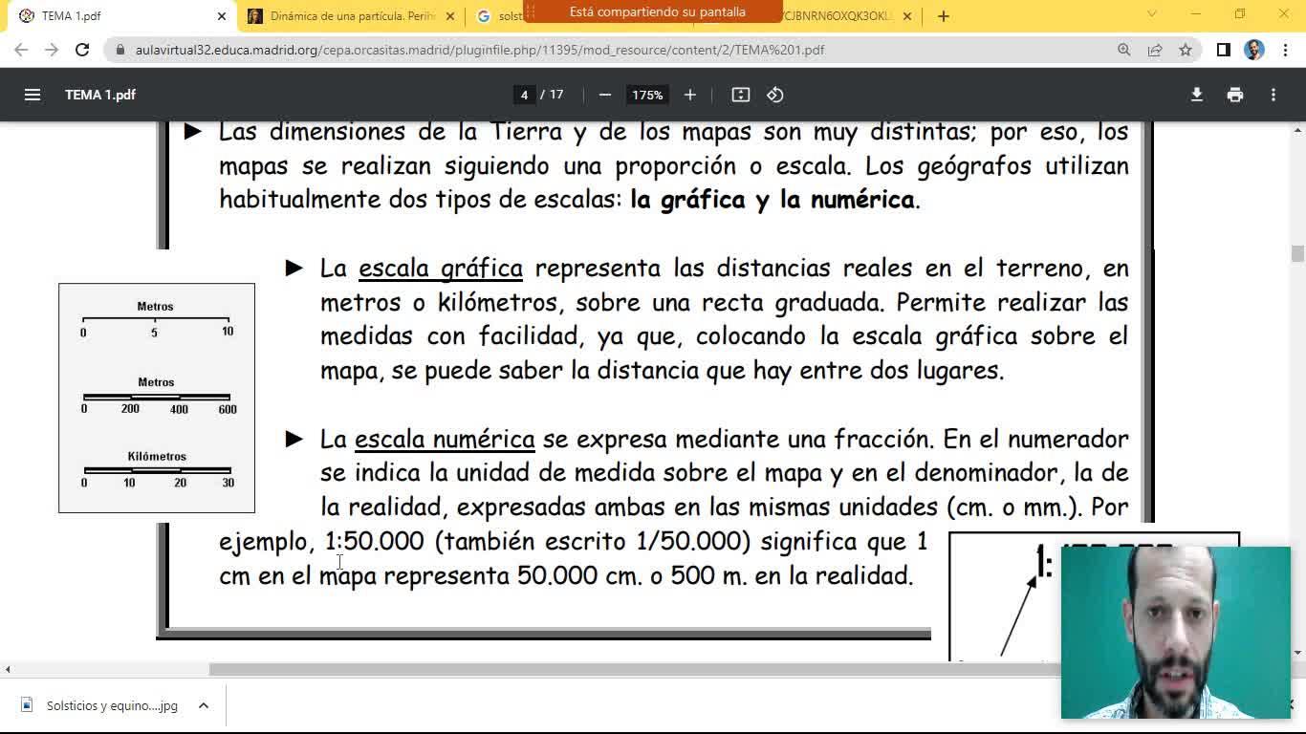The height and width of the screenshot is (734, 1306).
Task: Close the Dinámica de una partícula tab
Action: coord(450,16)
